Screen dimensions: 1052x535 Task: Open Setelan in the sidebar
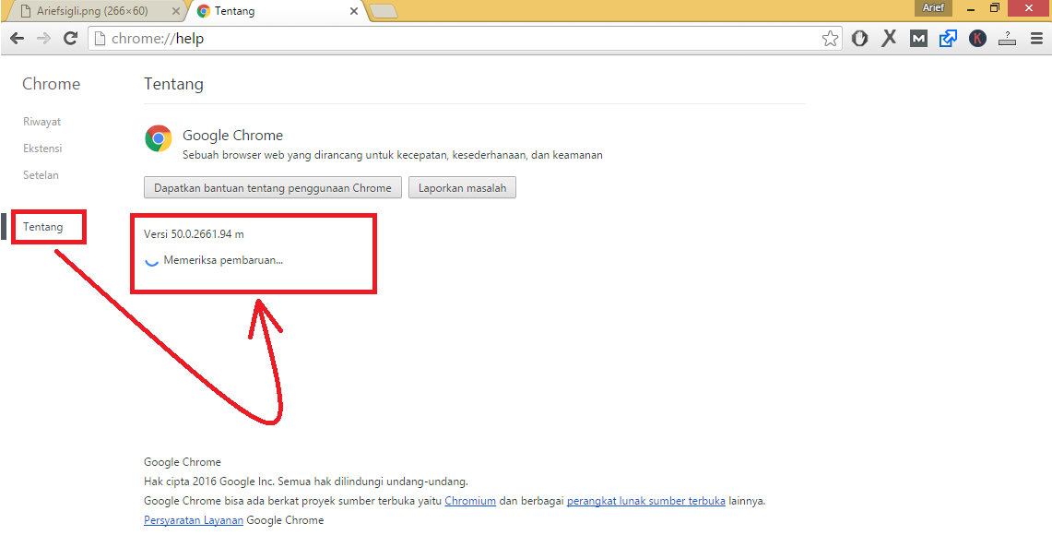(41, 175)
